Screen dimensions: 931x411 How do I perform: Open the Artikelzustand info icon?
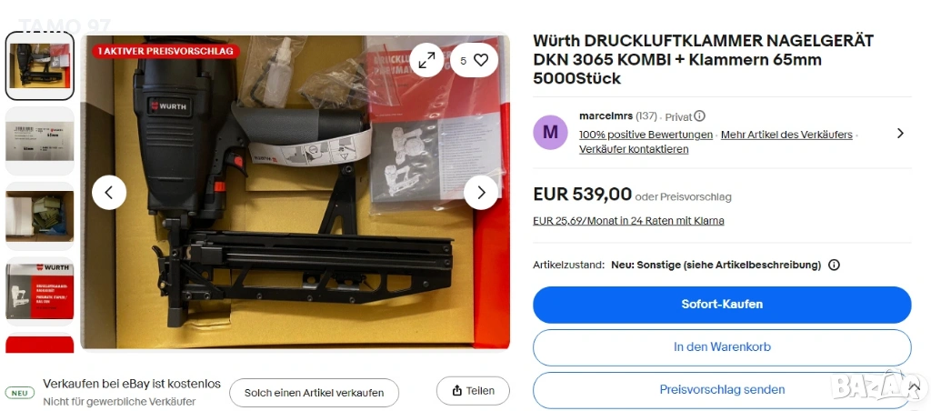coord(834,265)
